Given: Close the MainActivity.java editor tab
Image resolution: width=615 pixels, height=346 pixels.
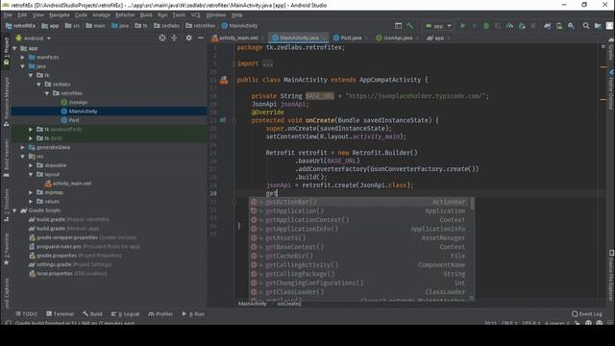Looking at the screenshot, I should 324,38.
